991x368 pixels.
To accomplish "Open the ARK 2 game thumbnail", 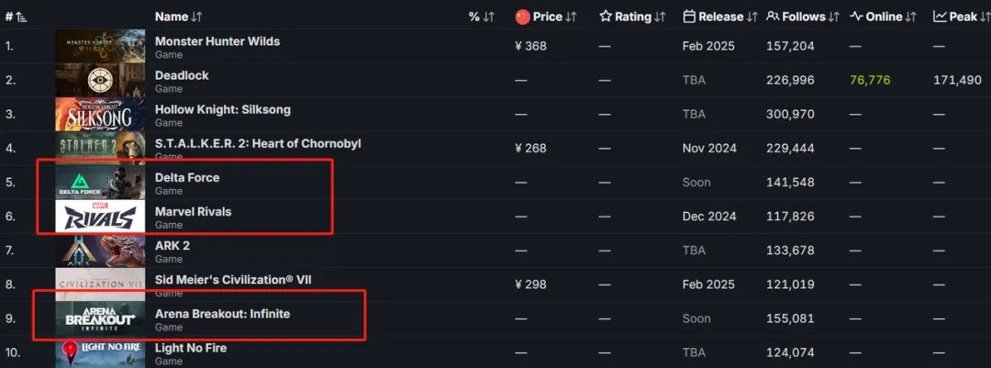I will coord(100,251).
